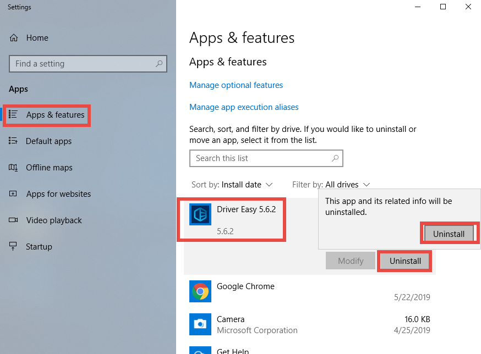Open Startup section

click(x=39, y=246)
